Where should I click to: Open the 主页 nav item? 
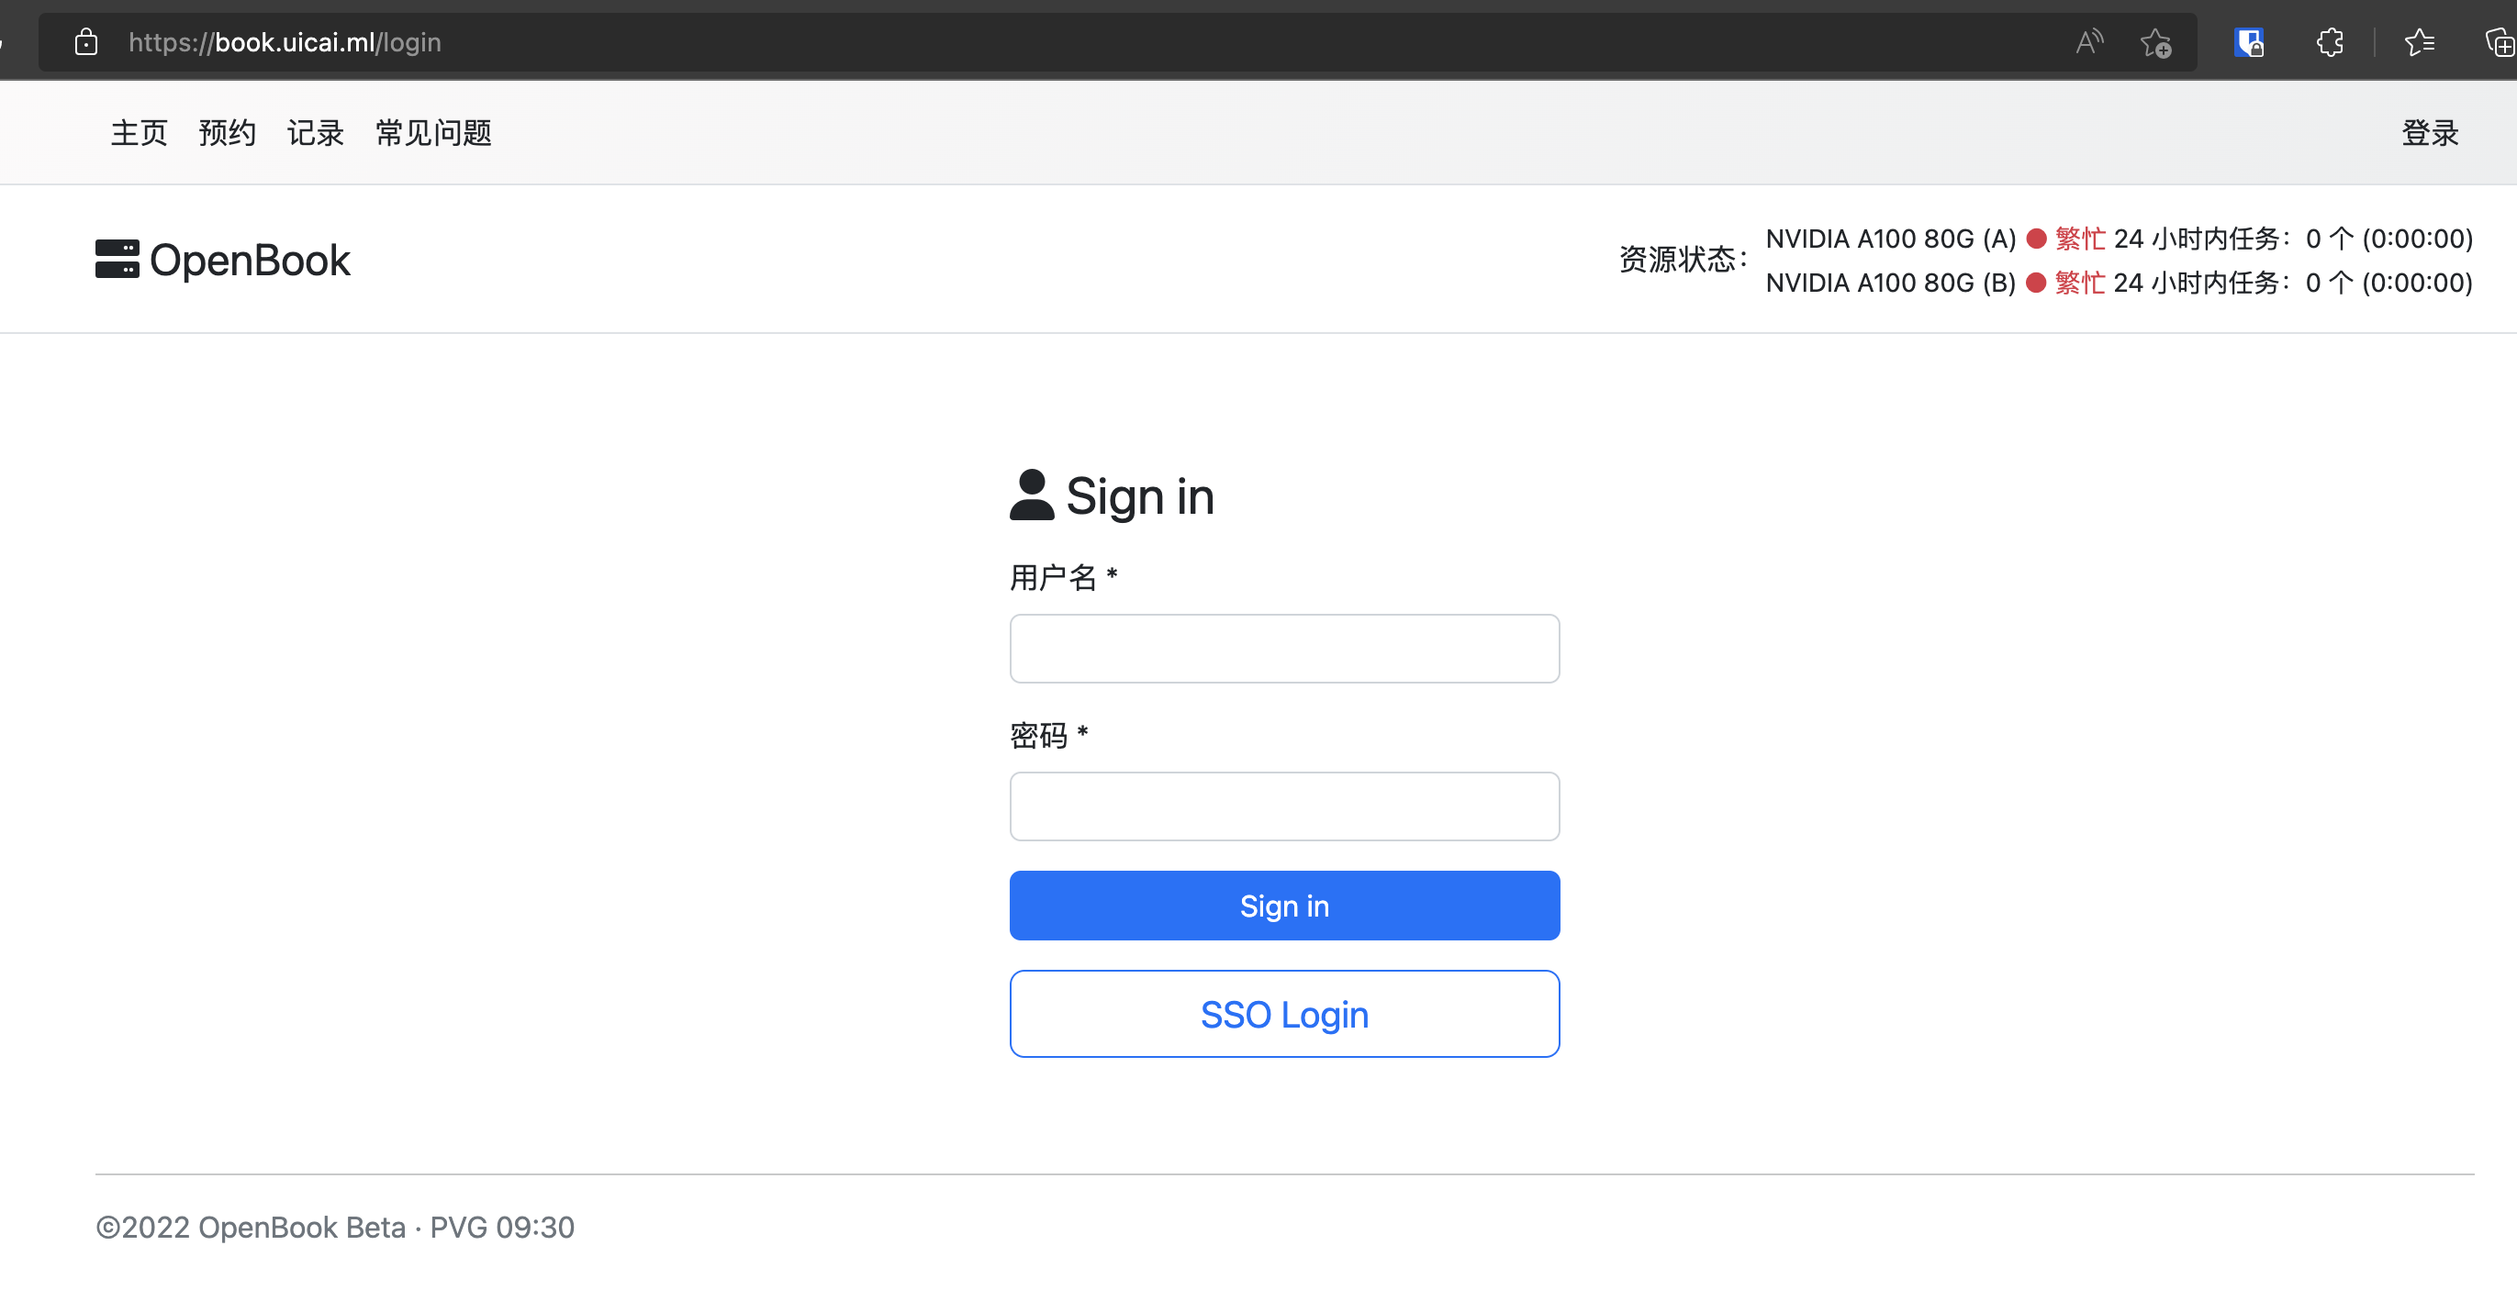(x=139, y=132)
